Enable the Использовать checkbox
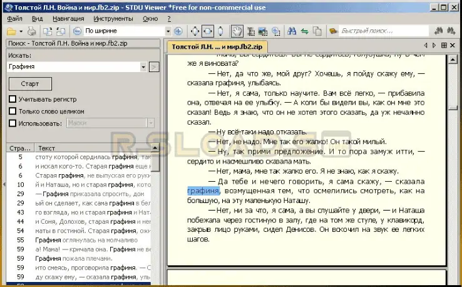This screenshot has width=462, height=287. coord(13,123)
